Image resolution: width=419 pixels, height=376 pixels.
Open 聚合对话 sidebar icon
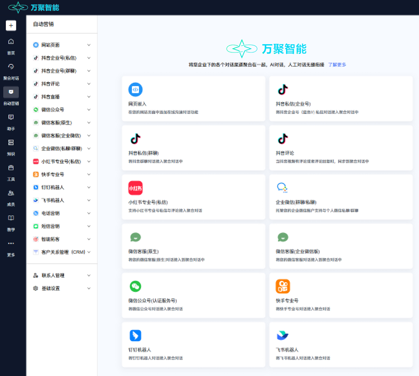(11, 67)
